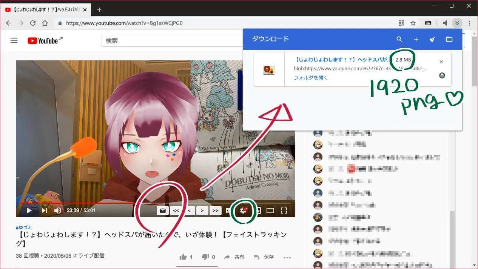Click the フォルダを開く link
This screenshot has height=269, width=478.
click(x=311, y=78)
